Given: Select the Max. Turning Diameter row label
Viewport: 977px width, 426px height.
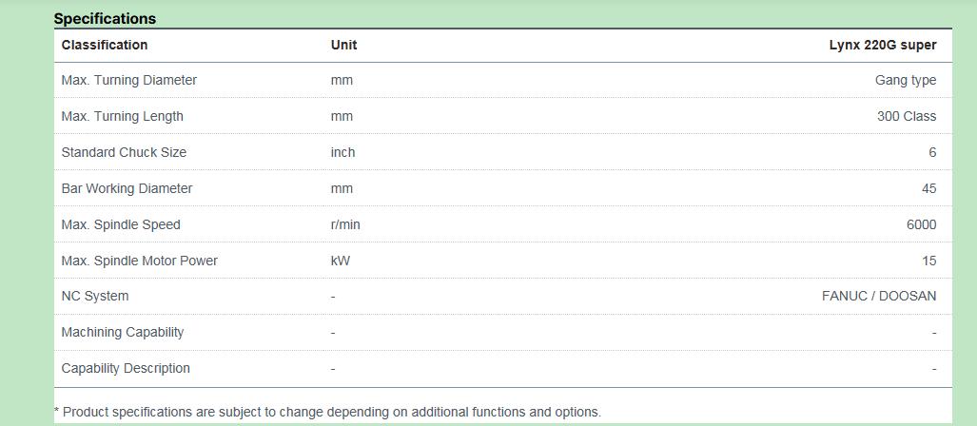Looking at the screenshot, I should click(129, 80).
